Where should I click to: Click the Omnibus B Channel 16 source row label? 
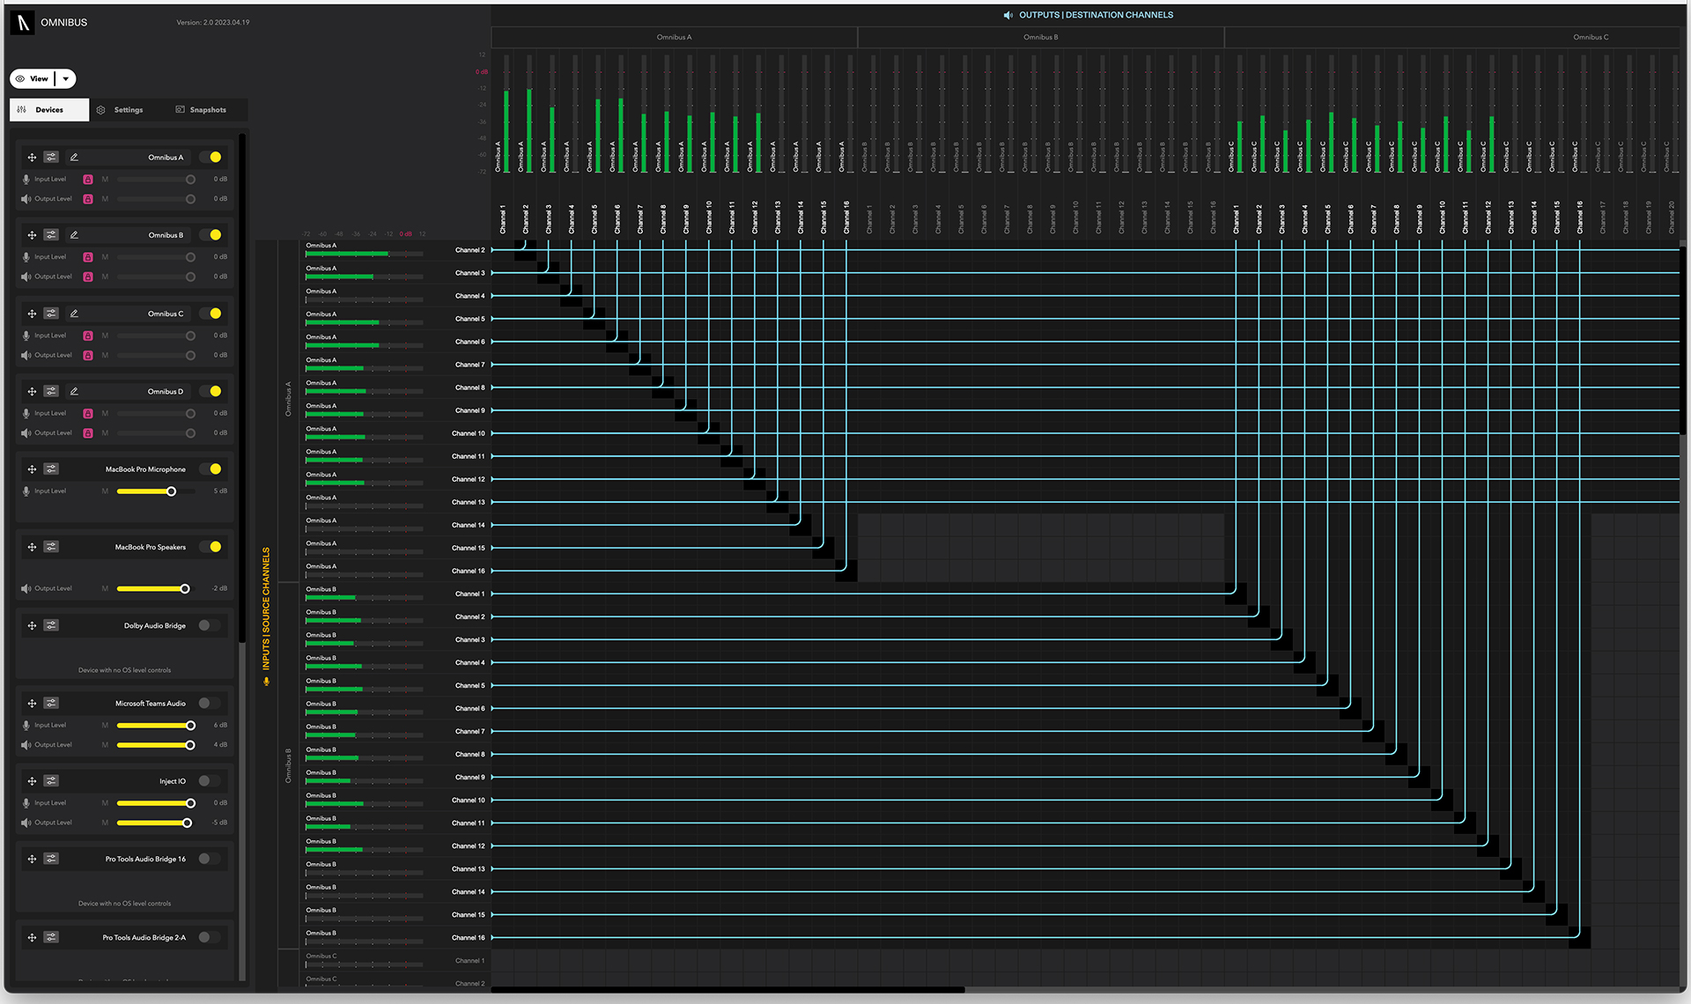click(469, 938)
